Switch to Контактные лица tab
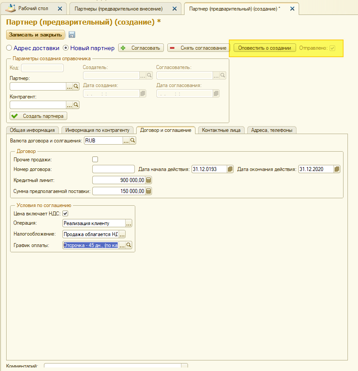Screen dimensions: 358x371 (x=221, y=130)
